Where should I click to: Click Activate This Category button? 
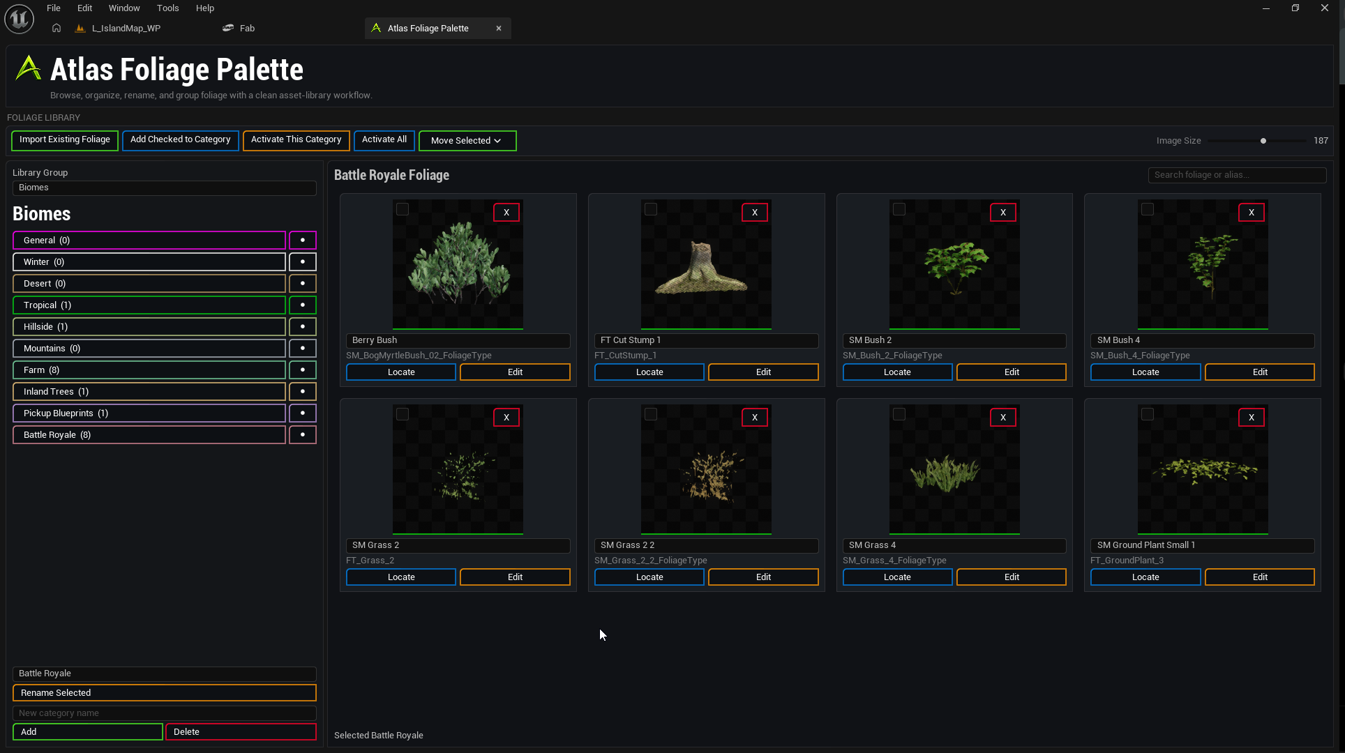pyautogui.click(x=296, y=140)
